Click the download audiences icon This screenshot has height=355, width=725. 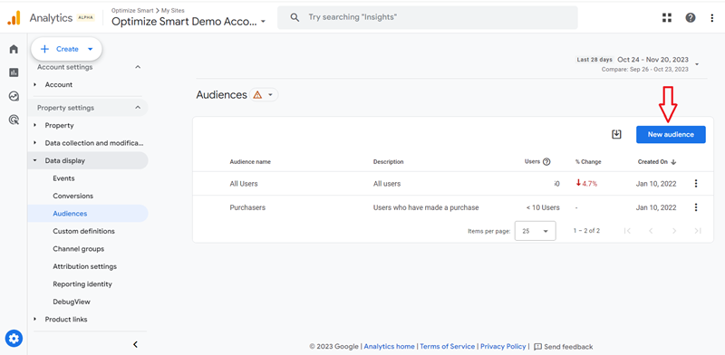click(x=616, y=135)
